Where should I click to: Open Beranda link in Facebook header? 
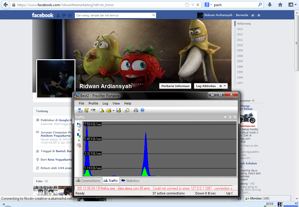242,15
